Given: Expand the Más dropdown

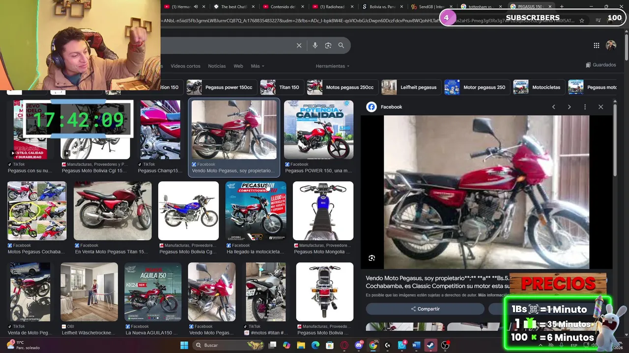Looking at the screenshot, I should 257,66.
